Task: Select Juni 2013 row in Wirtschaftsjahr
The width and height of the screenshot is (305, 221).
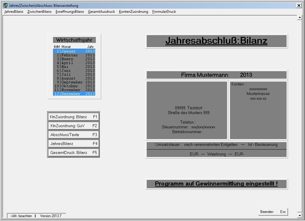Action: point(74,71)
